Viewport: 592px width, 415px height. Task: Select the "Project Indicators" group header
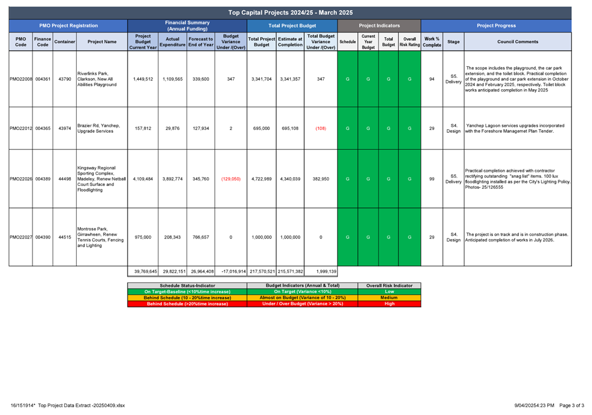tap(379, 25)
